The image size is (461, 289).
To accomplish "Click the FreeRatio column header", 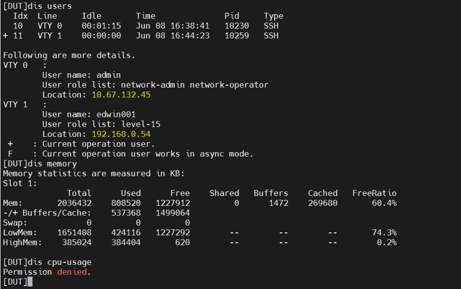I will [374, 194].
